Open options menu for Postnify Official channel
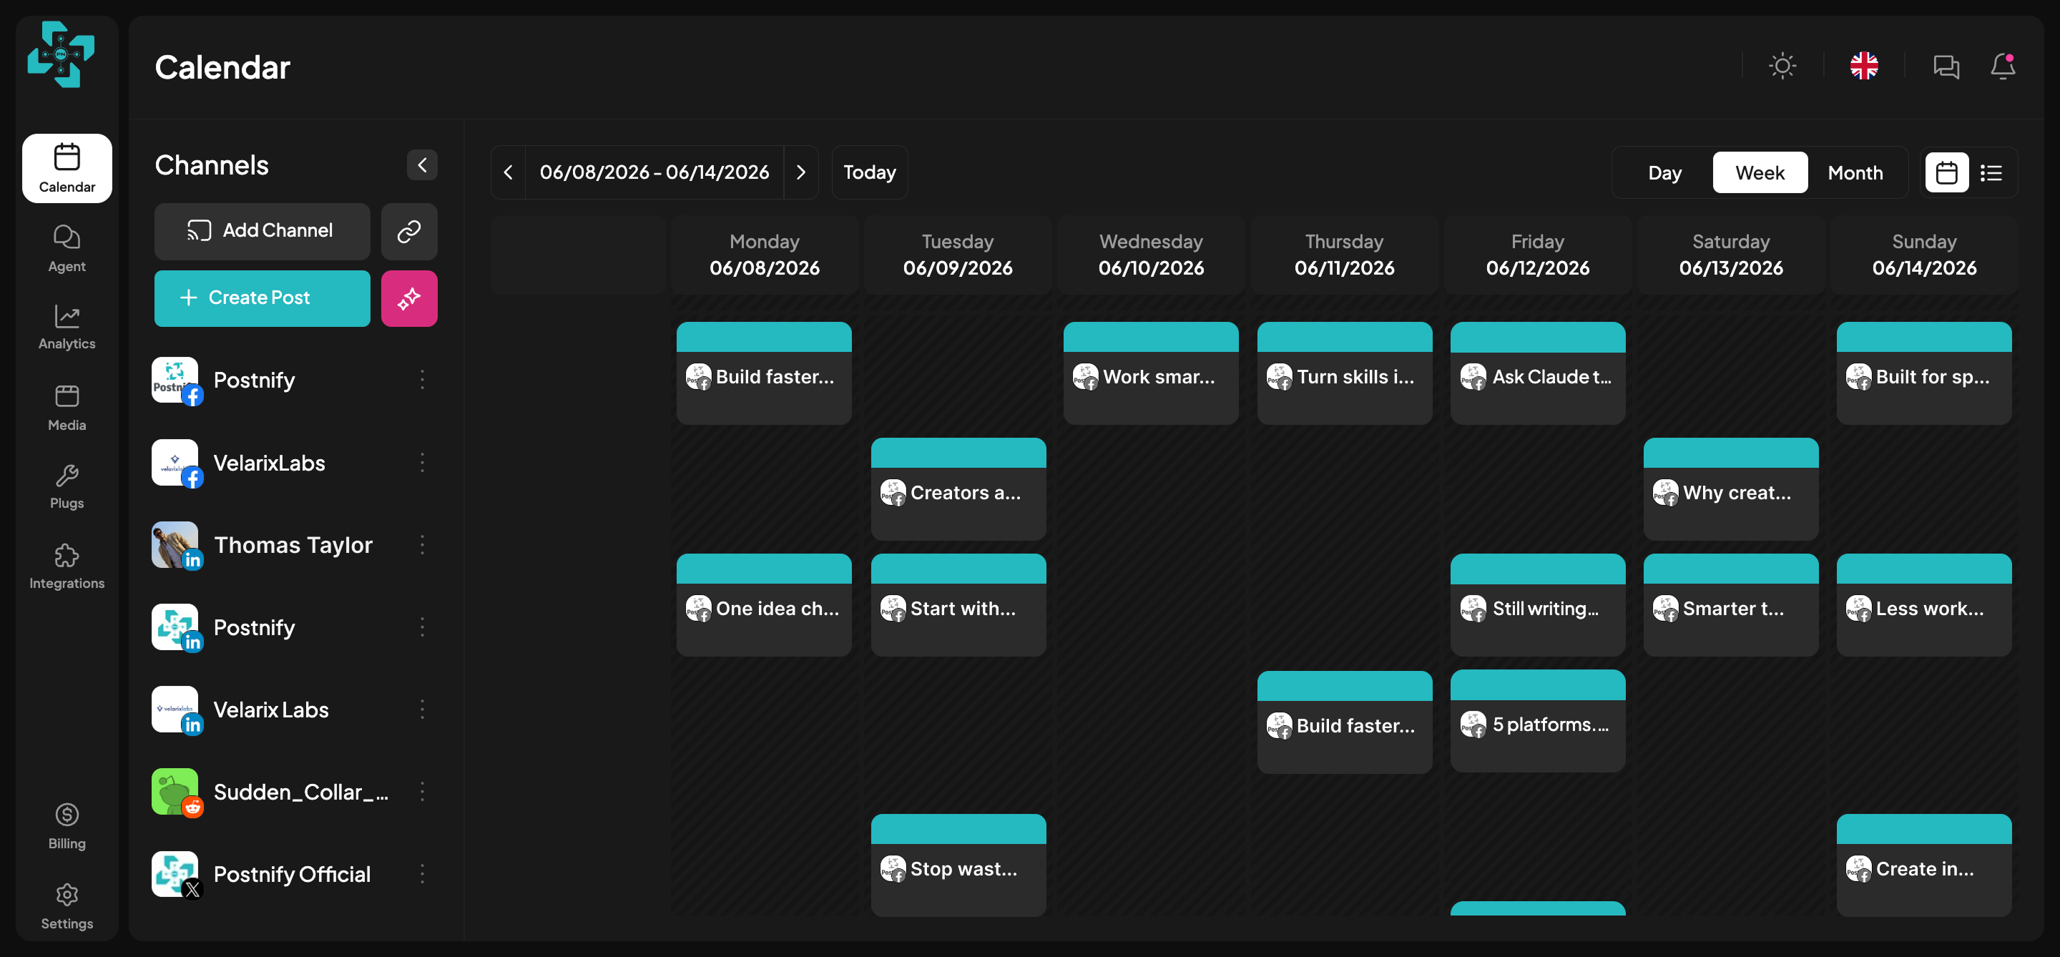The height and width of the screenshot is (957, 2060). [x=422, y=875]
